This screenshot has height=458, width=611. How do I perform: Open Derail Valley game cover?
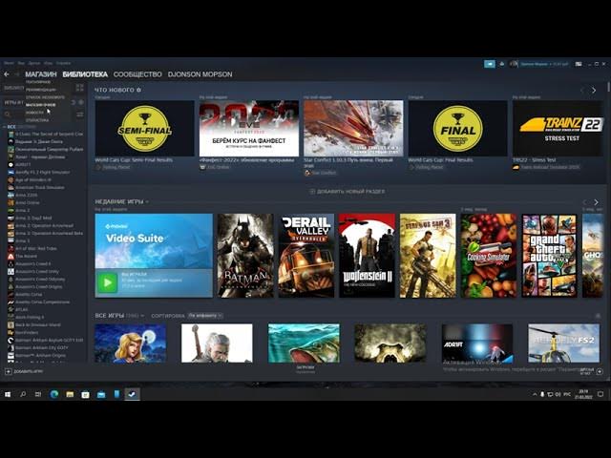tap(306, 256)
